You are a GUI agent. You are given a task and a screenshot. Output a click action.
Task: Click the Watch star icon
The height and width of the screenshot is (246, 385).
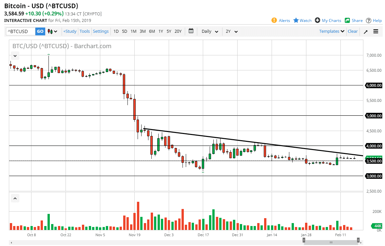coord(296,20)
